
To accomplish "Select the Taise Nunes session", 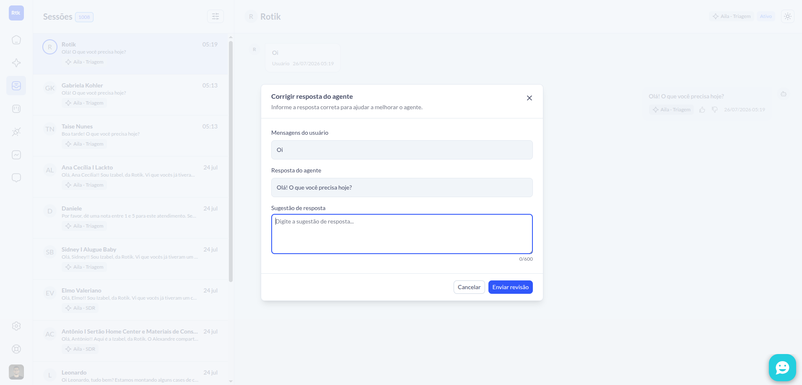I will (x=131, y=136).
